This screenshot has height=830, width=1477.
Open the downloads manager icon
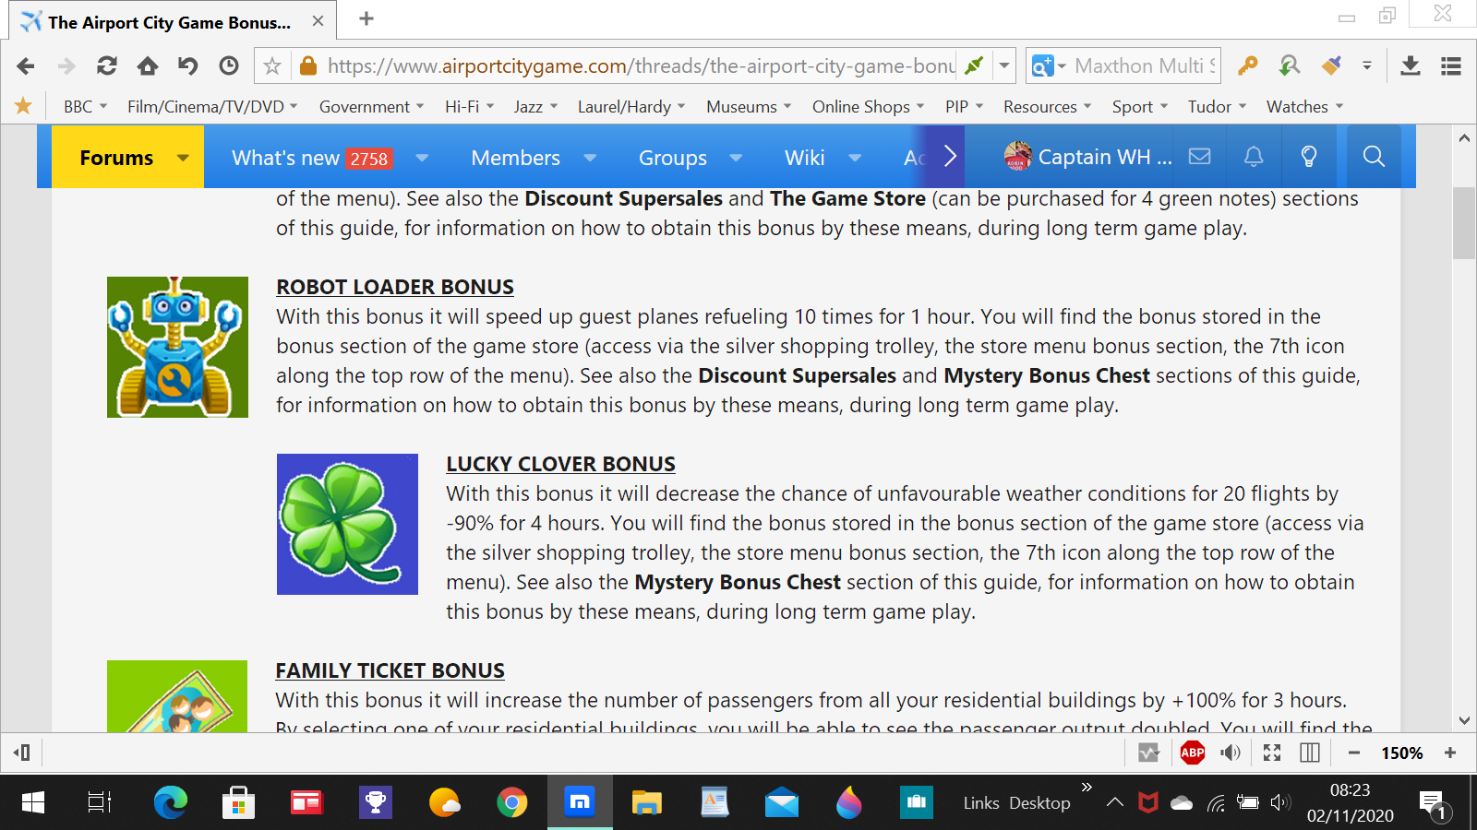click(x=1410, y=65)
